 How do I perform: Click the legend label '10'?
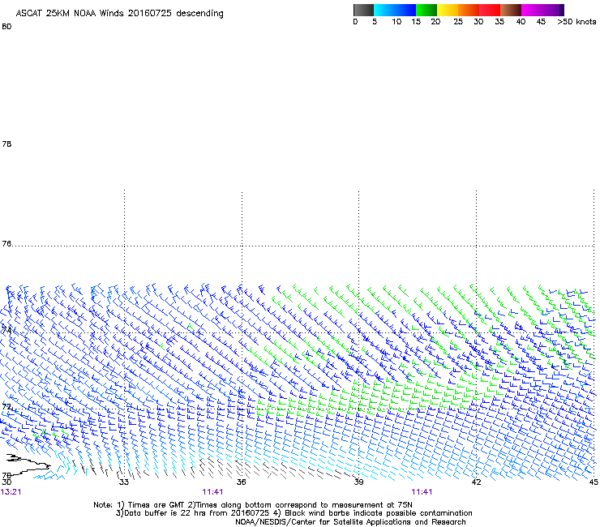(396, 22)
